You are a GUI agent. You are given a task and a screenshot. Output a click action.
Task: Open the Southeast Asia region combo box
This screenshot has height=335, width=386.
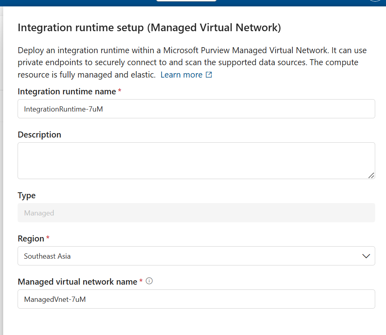(196, 256)
